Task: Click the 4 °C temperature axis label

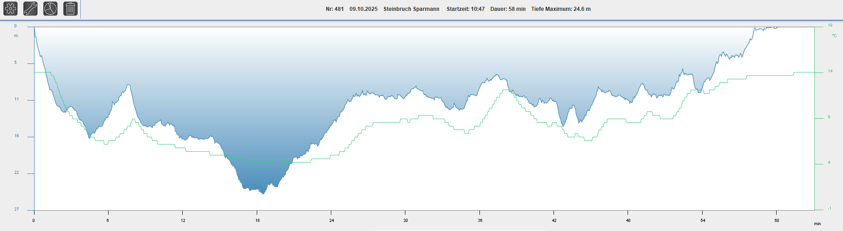Action: [829, 163]
